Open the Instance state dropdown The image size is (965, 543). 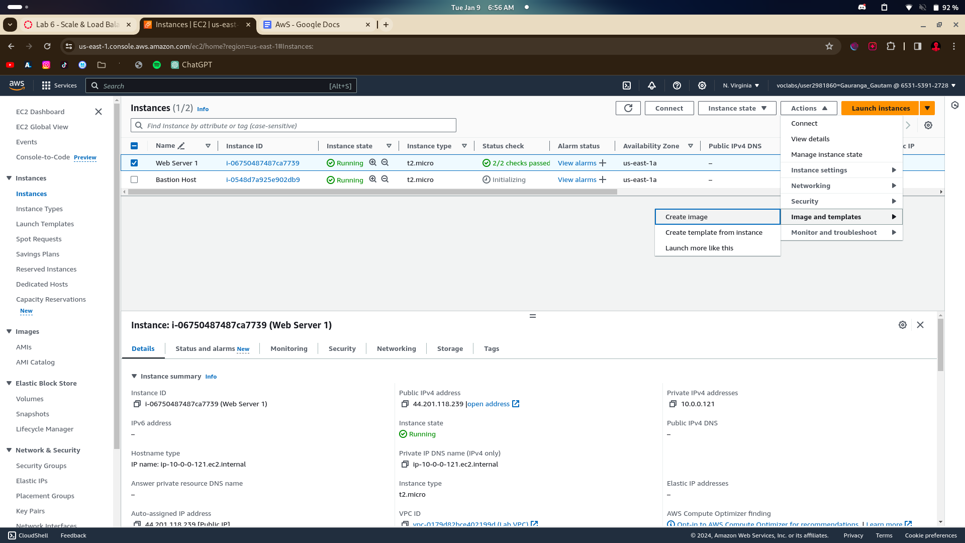point(737,108)
